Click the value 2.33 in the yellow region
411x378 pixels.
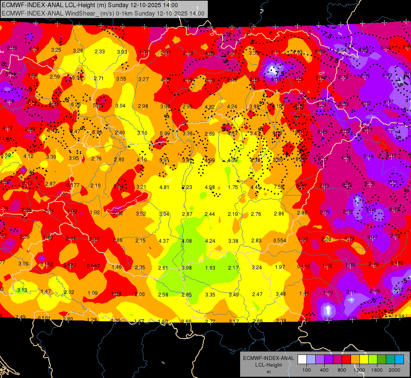pyautogui.click(x=100, y=52)
